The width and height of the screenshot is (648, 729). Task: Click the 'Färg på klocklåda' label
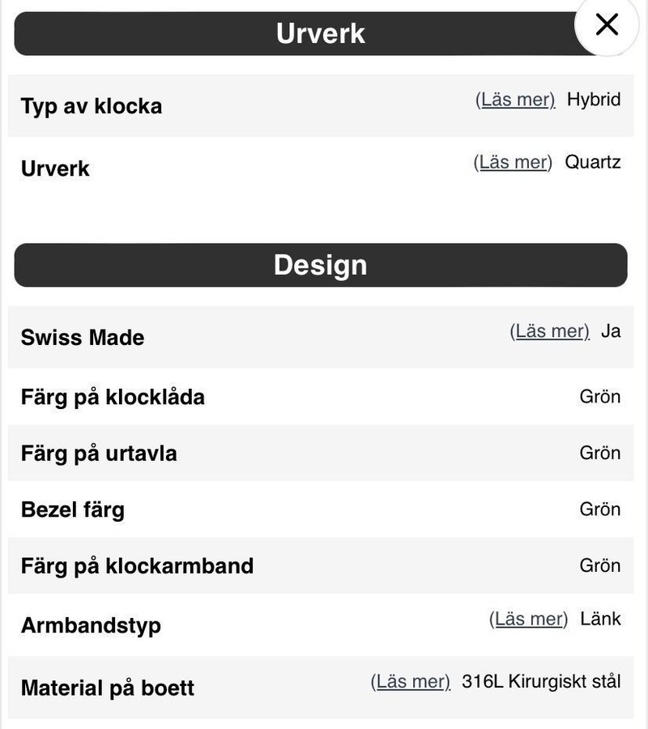click(113, 397)
